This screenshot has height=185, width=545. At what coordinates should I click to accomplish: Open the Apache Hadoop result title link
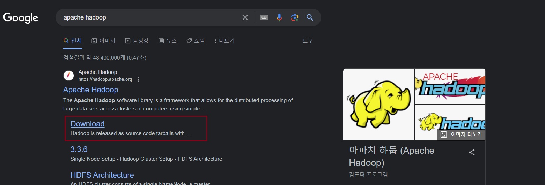click(x=91, y=90)
